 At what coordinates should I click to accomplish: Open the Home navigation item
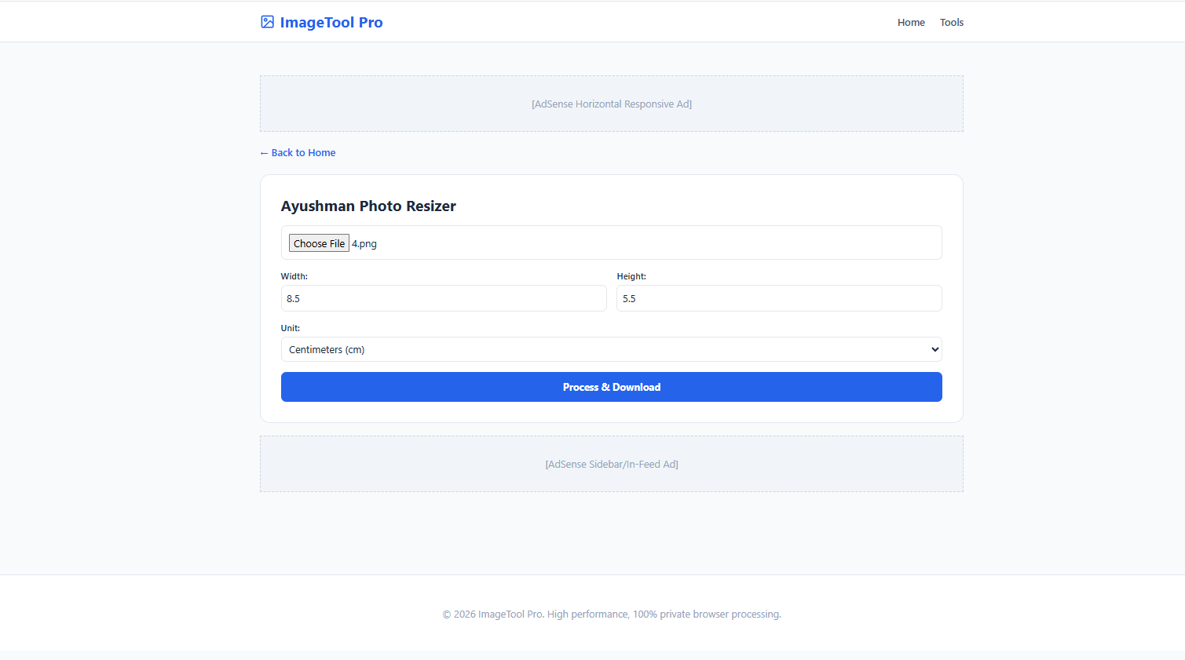[911, 23]
